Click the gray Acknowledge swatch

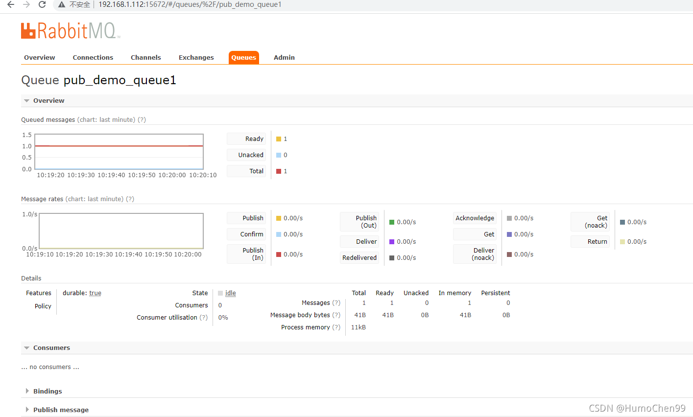click(x=509, y=218)
